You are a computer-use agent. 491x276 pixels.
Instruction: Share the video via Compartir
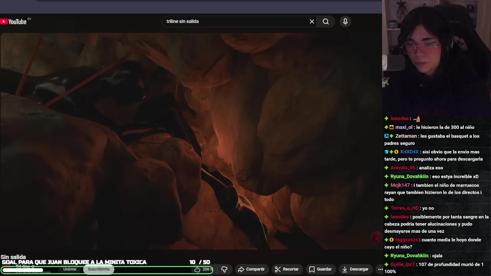click(251, 269)
